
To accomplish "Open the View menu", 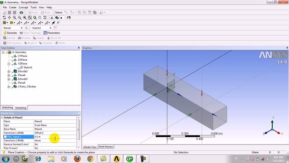I will pyautogui.click(x=42, y=7).
